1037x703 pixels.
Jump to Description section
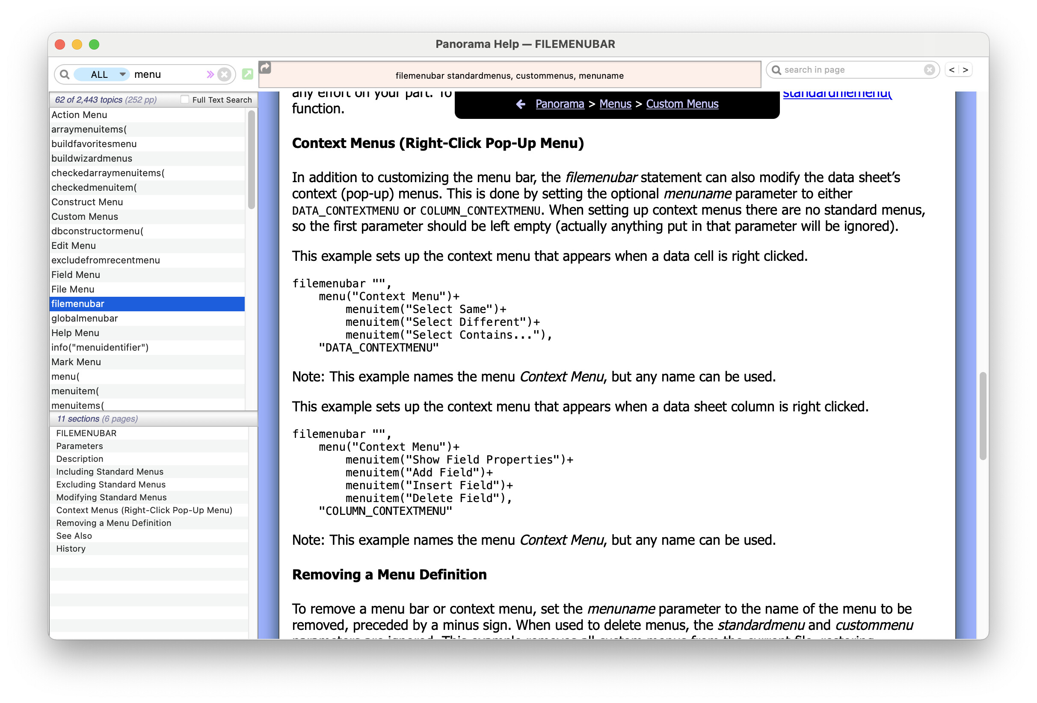click(x=148, y=459)
